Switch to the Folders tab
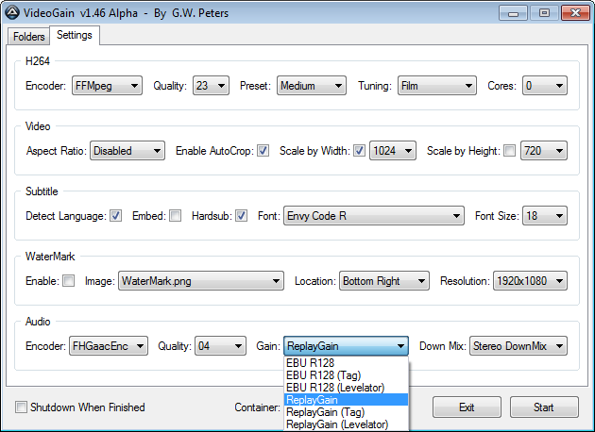 (x=28, y=36)
